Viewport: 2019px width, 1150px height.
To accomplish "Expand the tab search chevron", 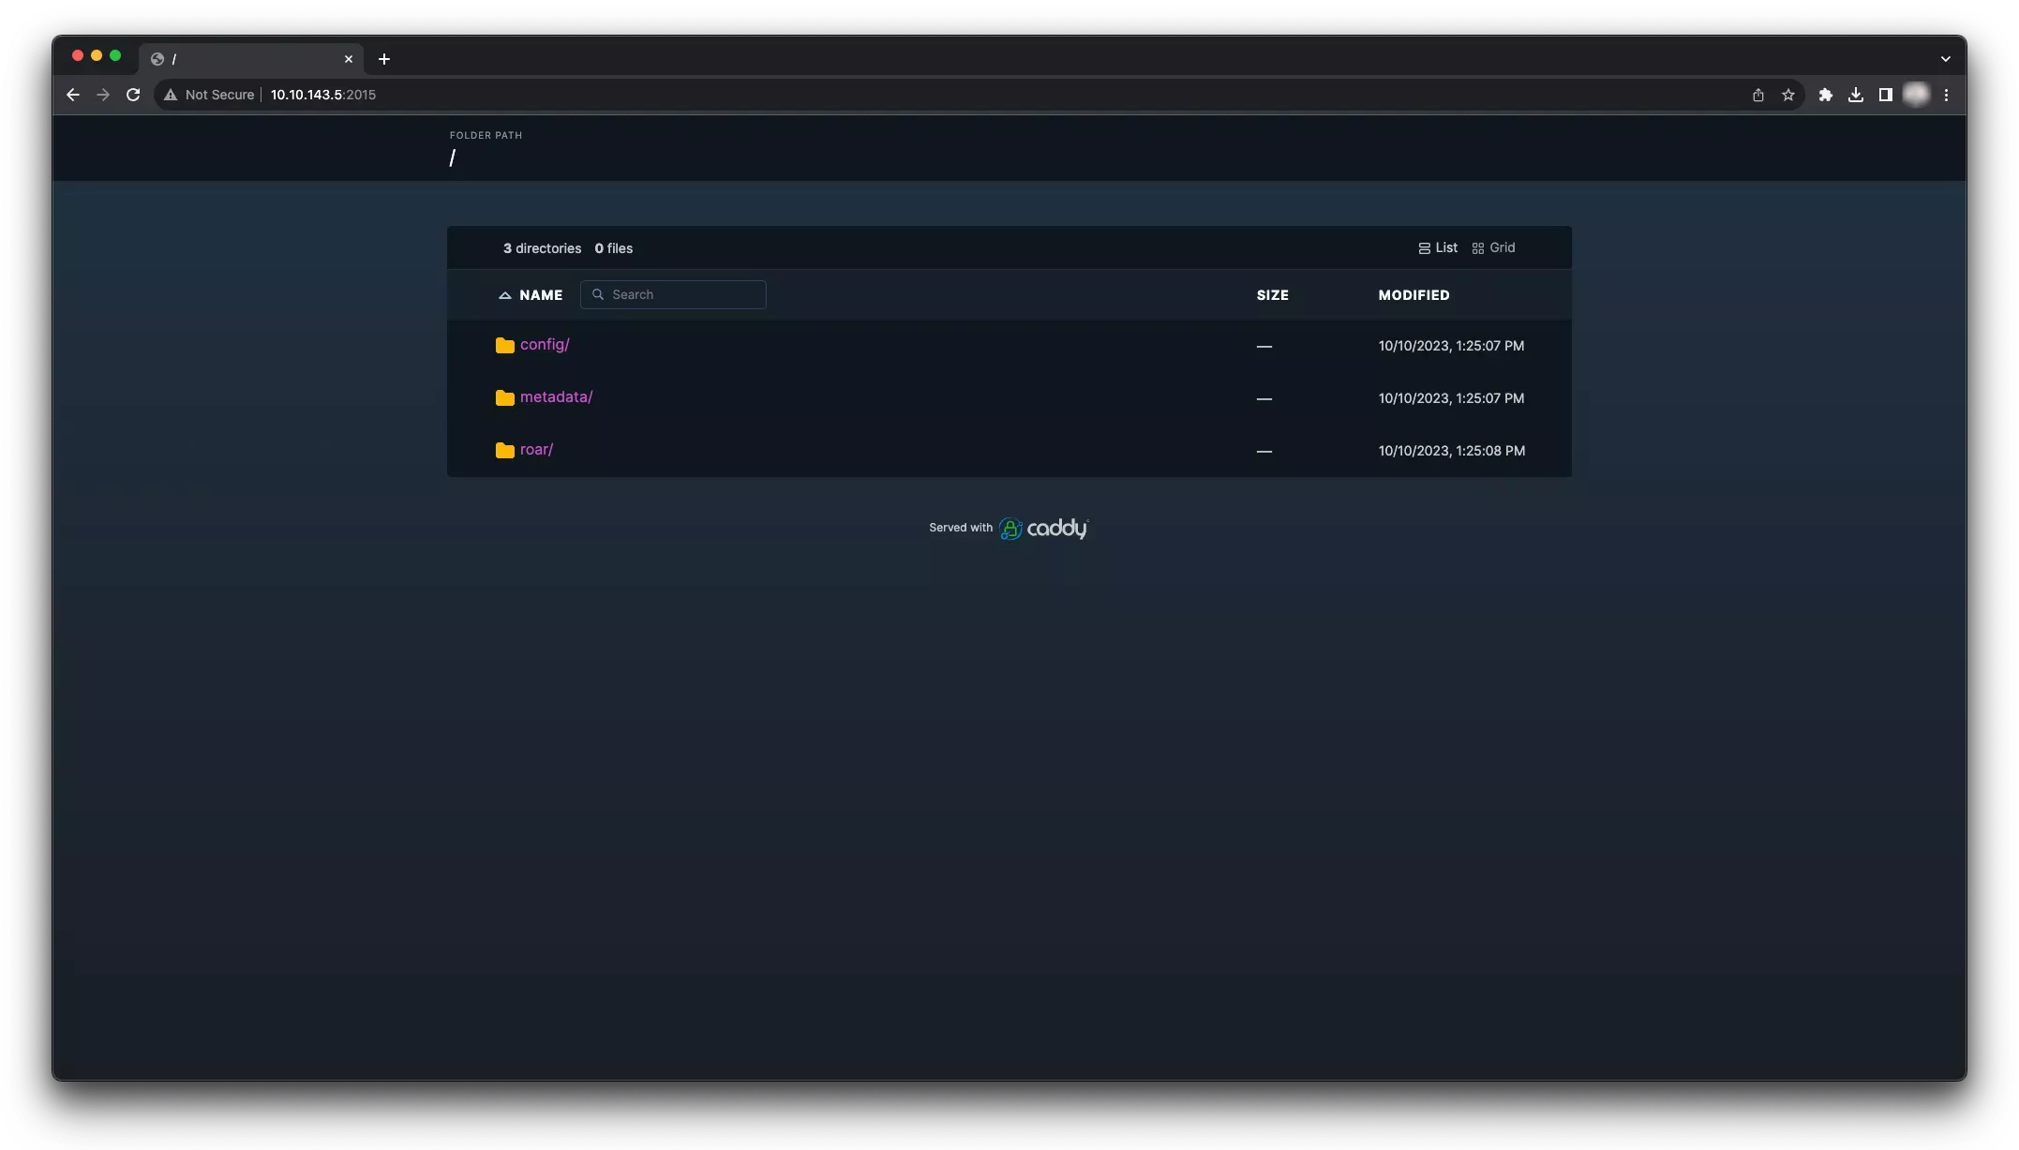I will click(x=1946, y=59).
